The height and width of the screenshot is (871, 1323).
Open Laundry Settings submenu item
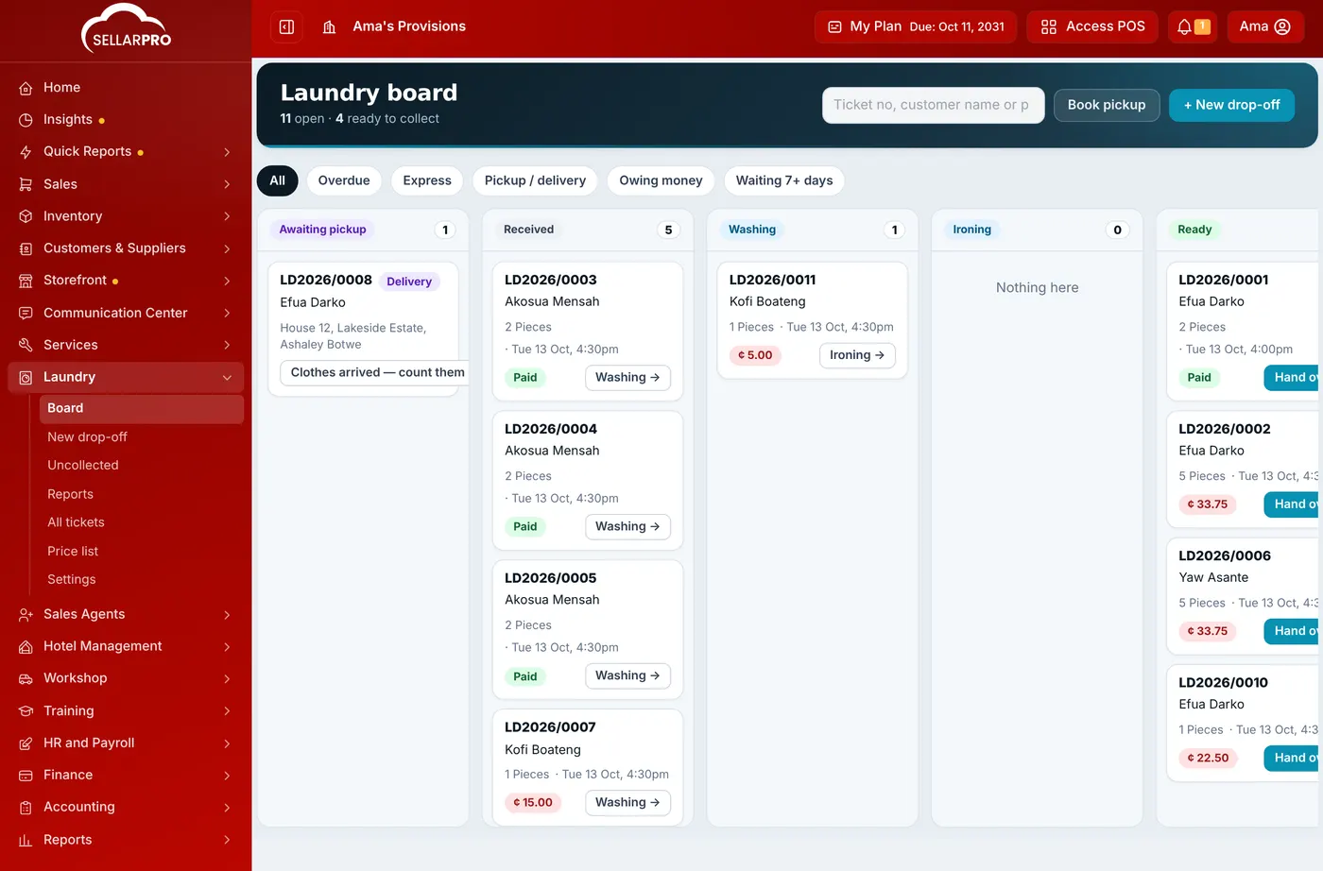coord(72,580)
